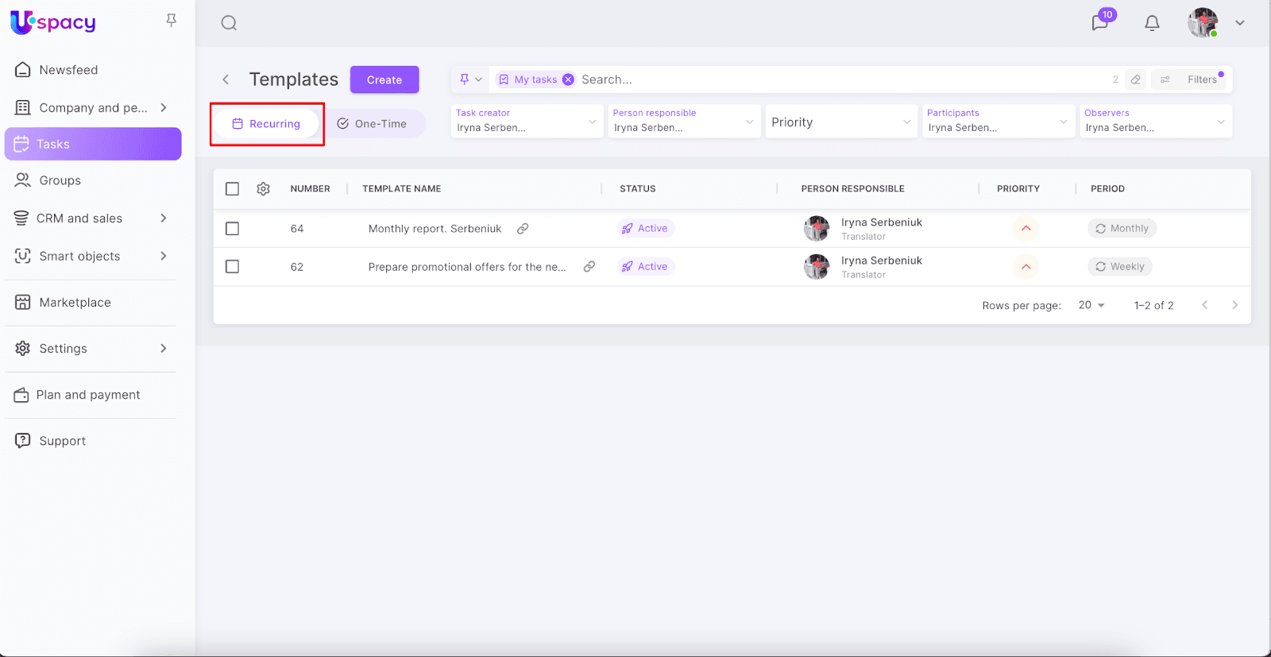Tick the select-all checkbox in table header

coord(232,189)
